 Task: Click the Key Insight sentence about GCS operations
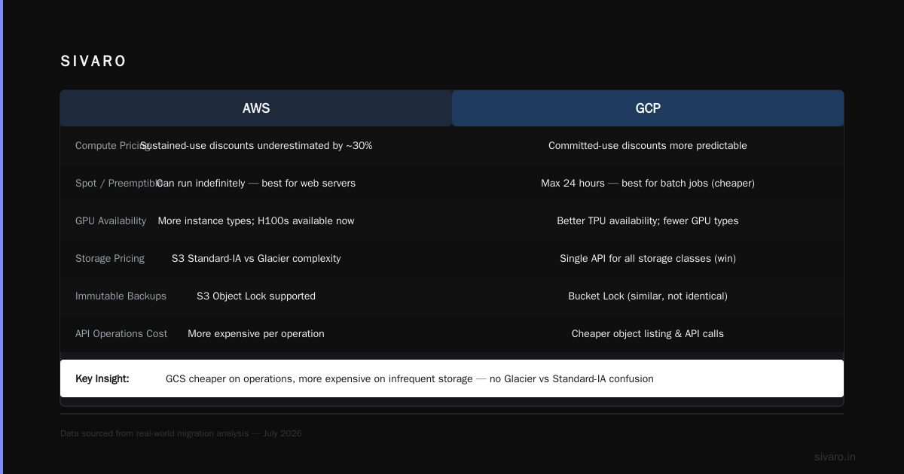point(410,378)
